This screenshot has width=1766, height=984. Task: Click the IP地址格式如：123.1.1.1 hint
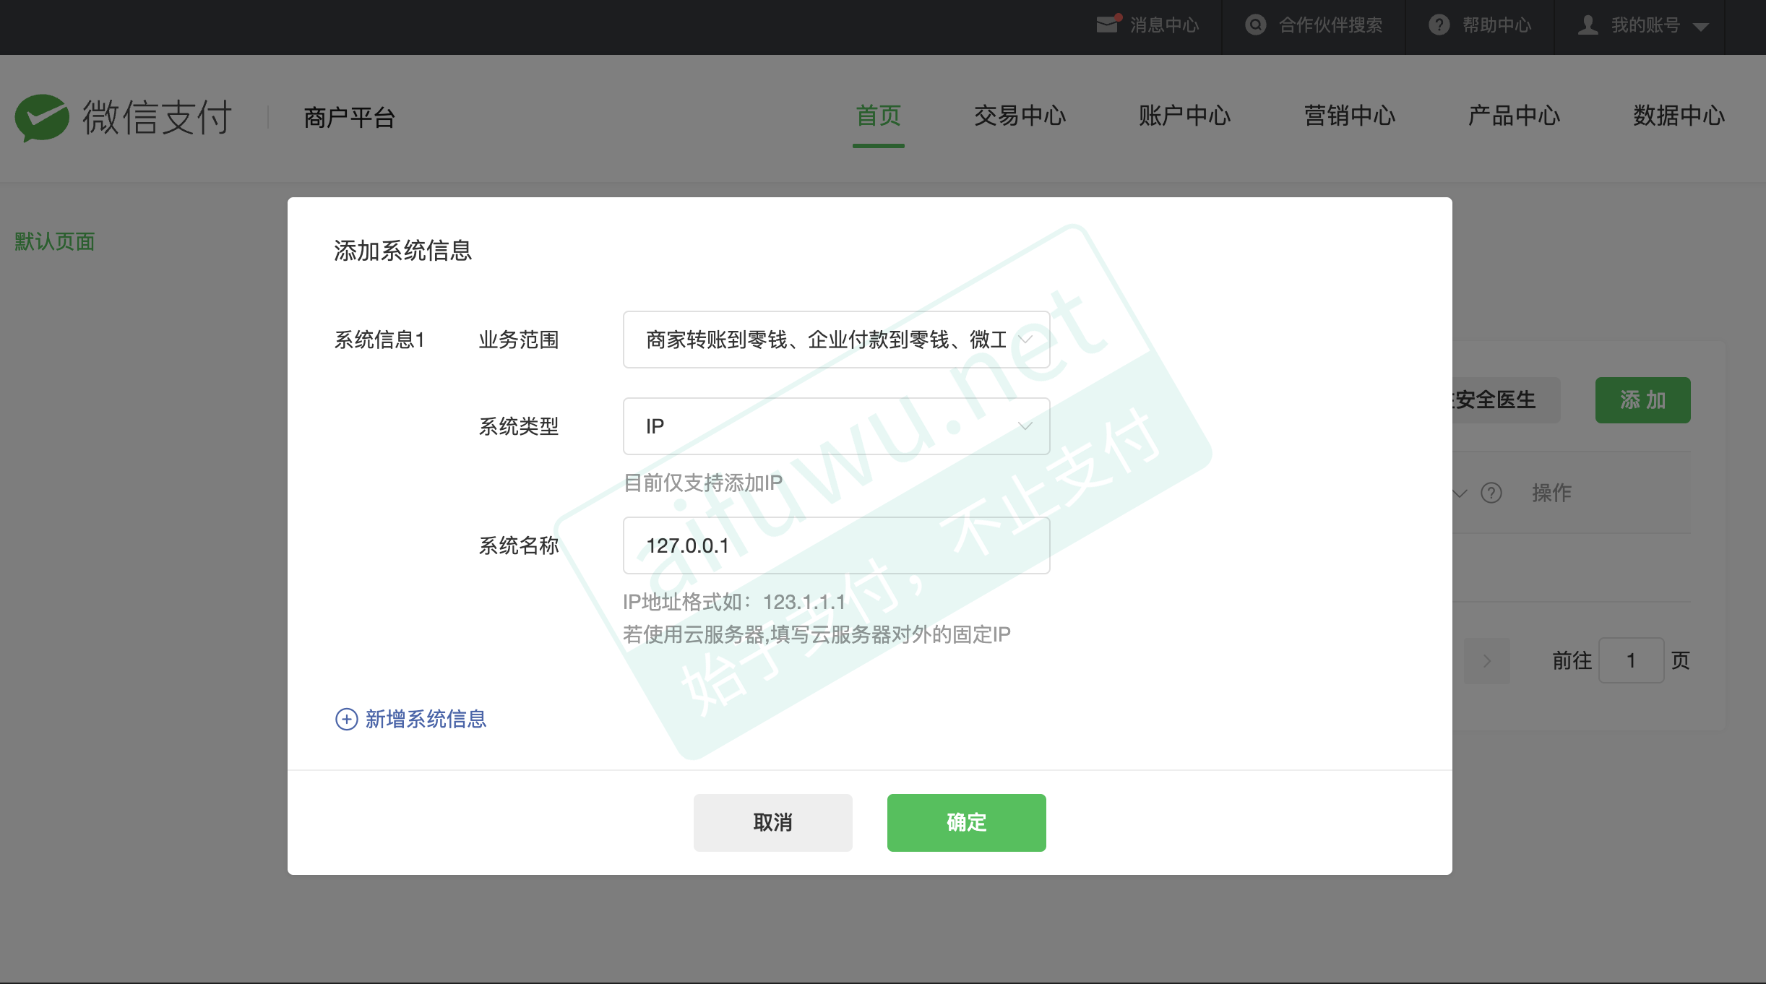734,602
